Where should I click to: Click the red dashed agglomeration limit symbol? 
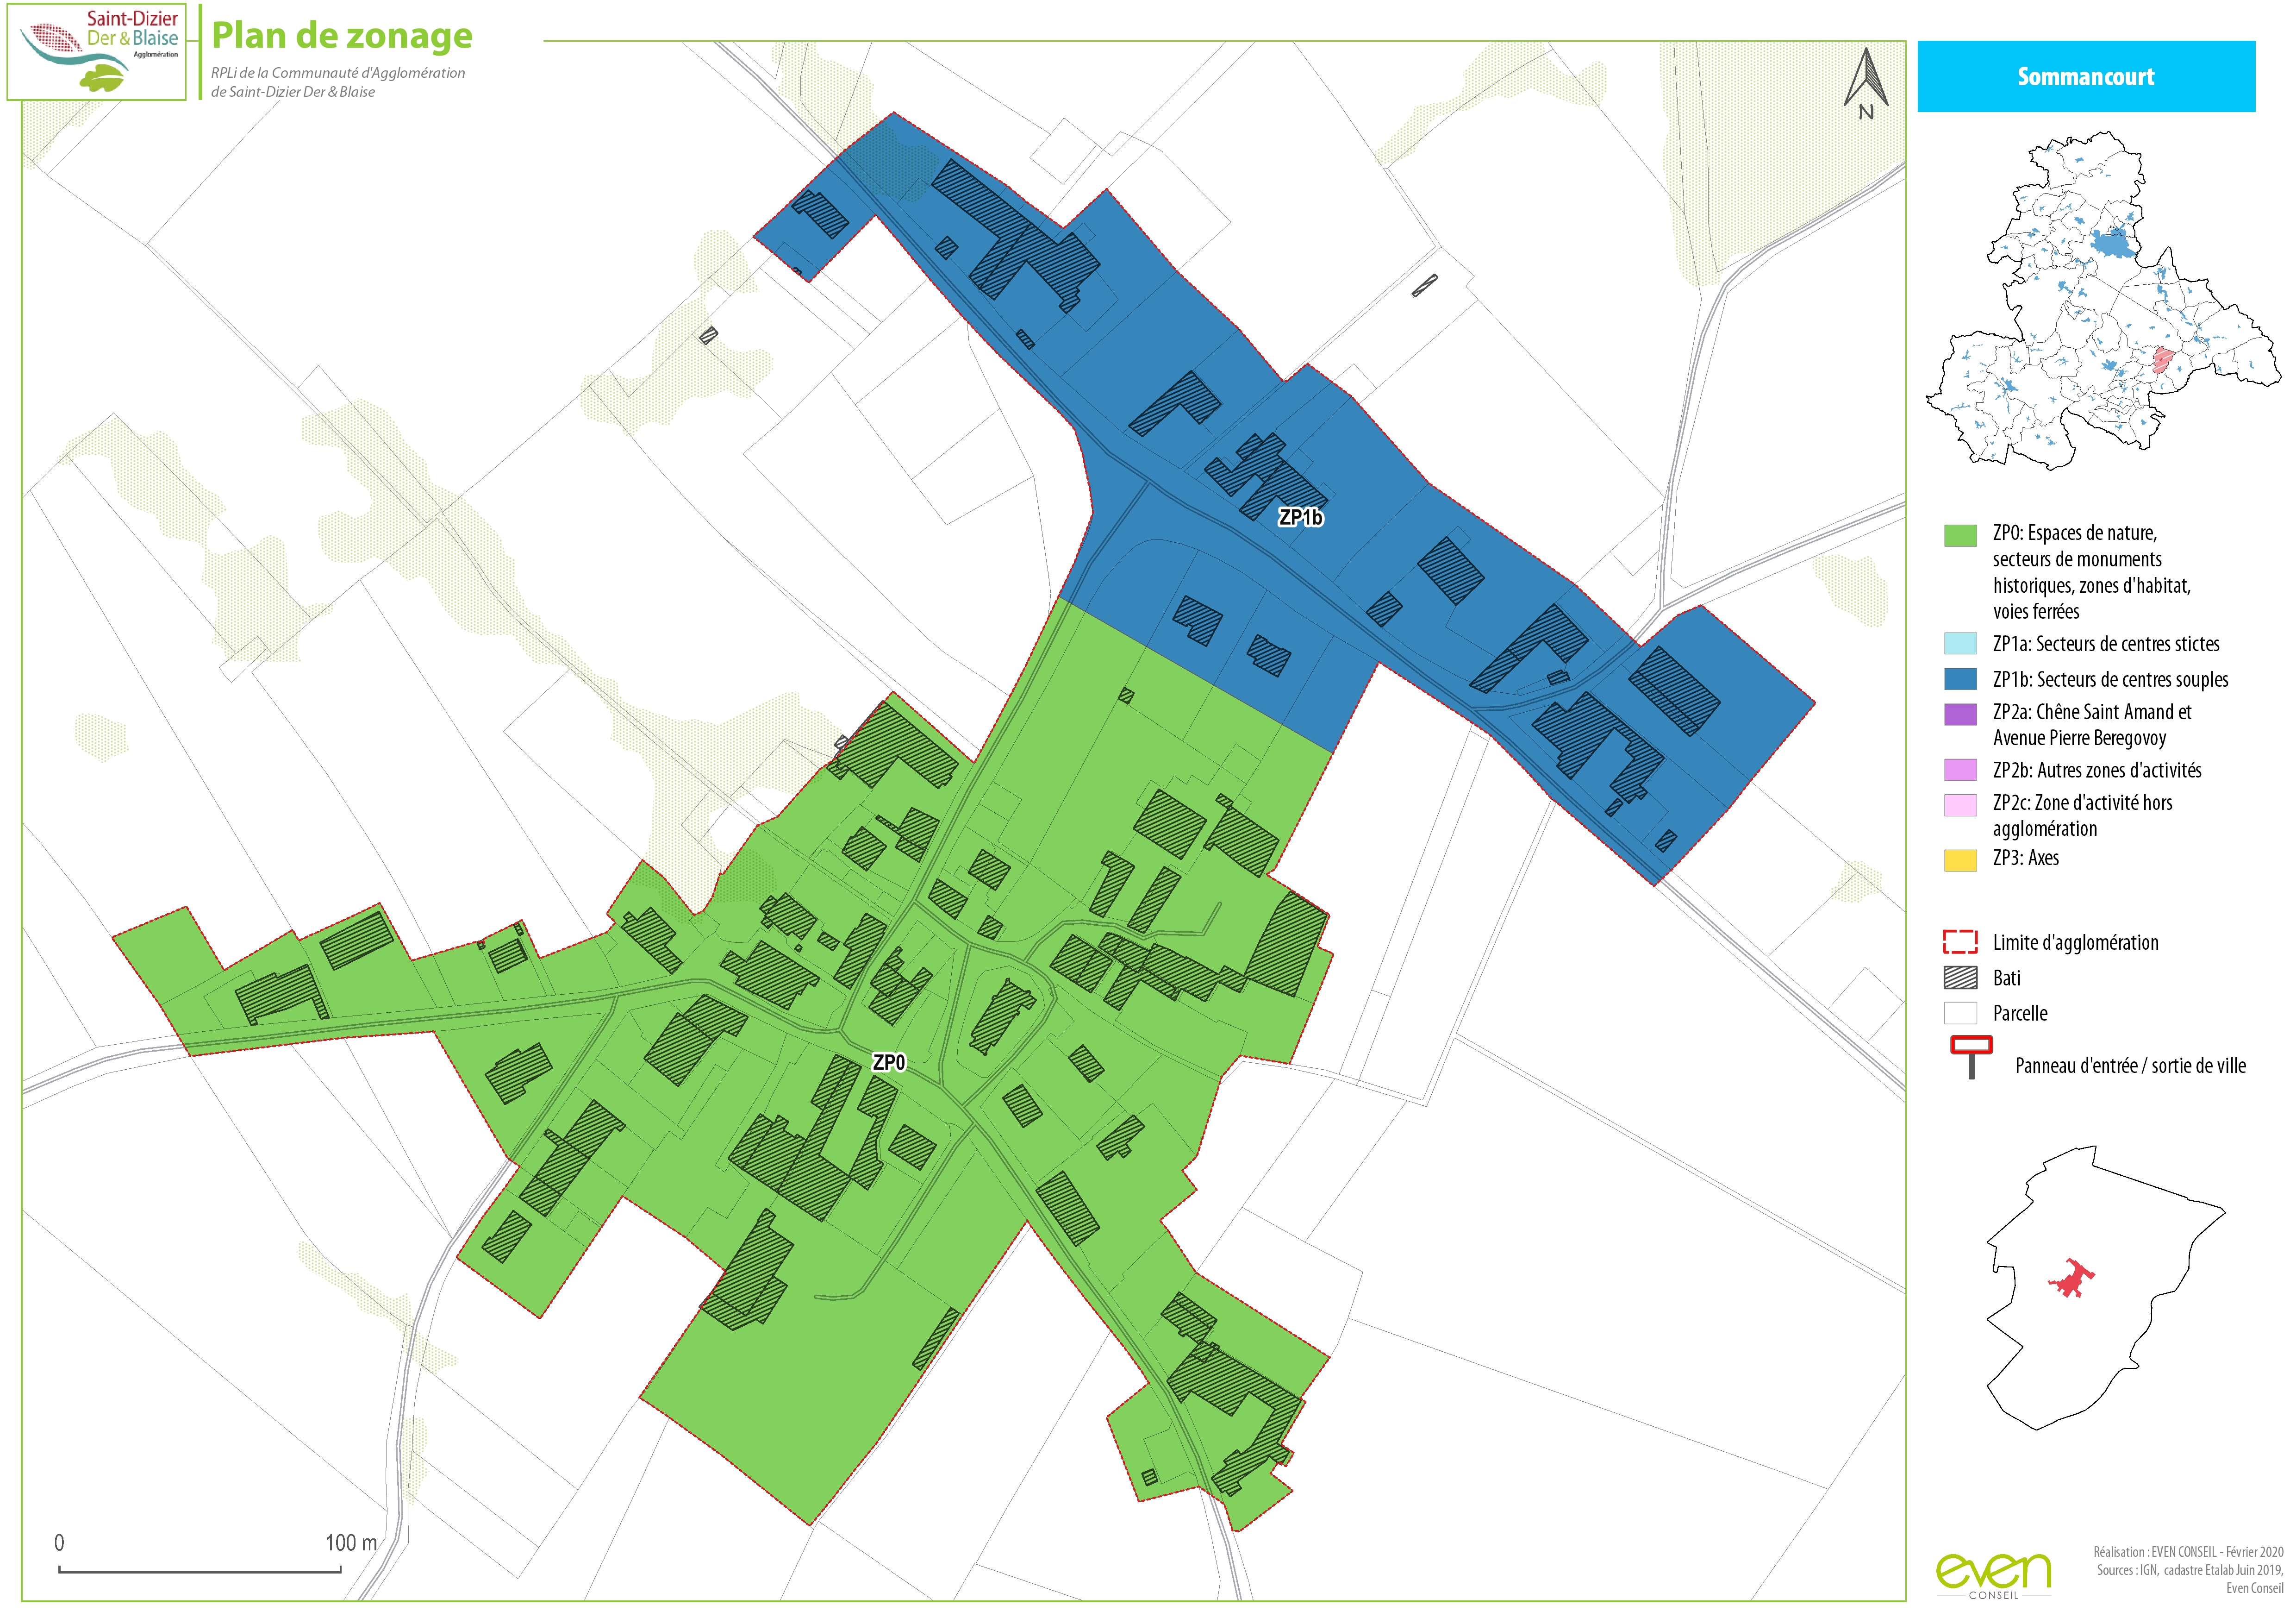point(1960,941)
